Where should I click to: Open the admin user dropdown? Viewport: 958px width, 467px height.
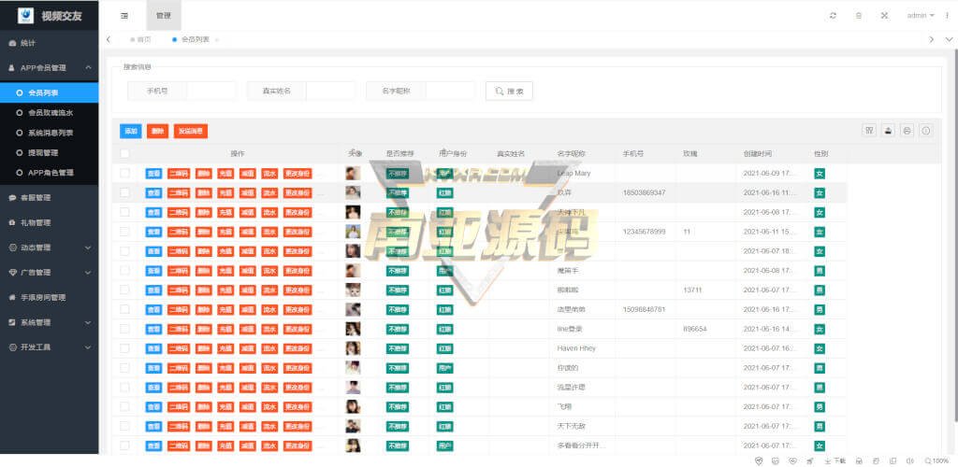point(921,15)
